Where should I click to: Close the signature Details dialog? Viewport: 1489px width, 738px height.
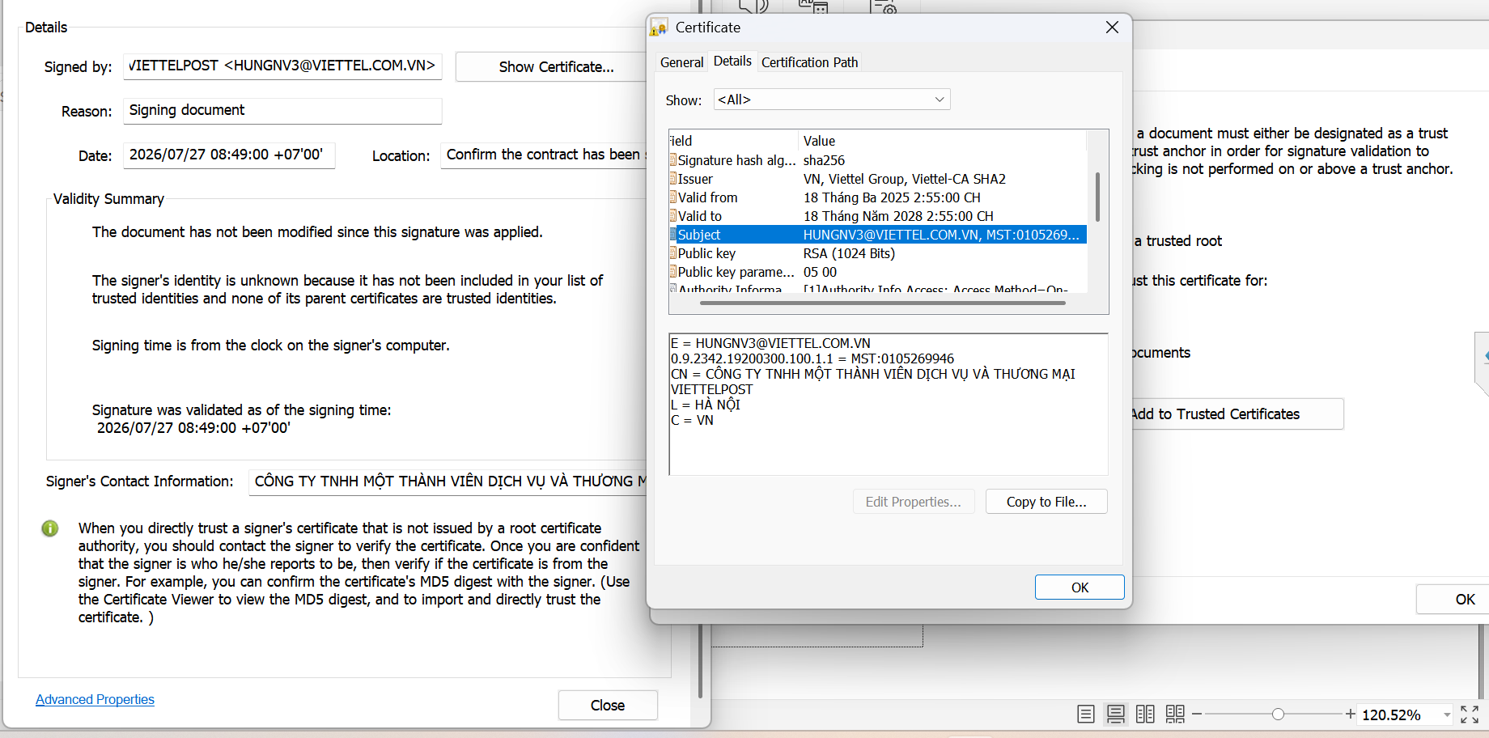pyautogui.click(x=608, y=706)
